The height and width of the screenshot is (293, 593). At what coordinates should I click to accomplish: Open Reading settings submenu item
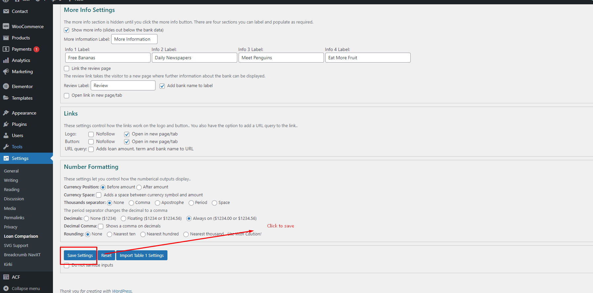coord(12,190)
